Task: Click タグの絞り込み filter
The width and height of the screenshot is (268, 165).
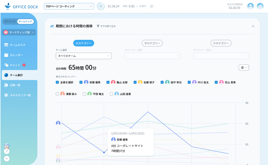Action: [x=106, y=26]
